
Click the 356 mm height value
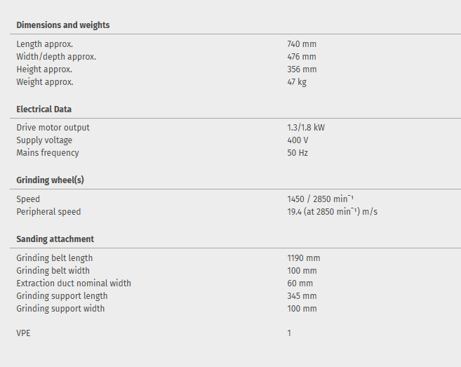302,69
